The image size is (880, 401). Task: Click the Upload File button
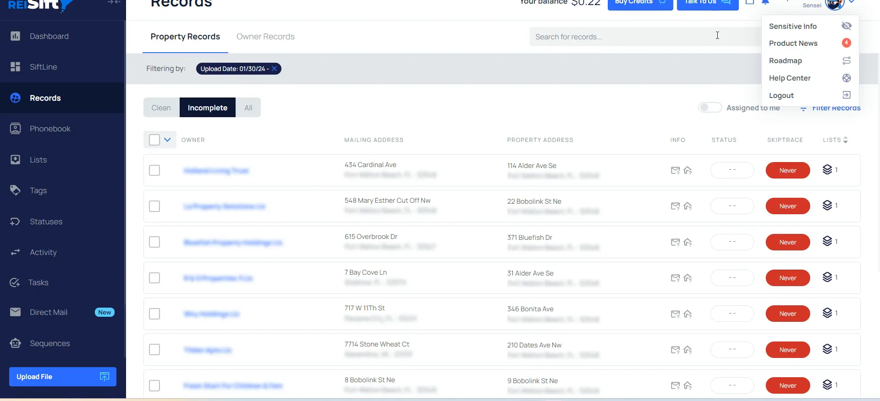(63, 377)
